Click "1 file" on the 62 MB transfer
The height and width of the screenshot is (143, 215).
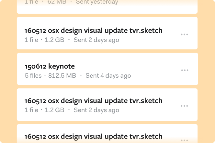tap(31, 2)
